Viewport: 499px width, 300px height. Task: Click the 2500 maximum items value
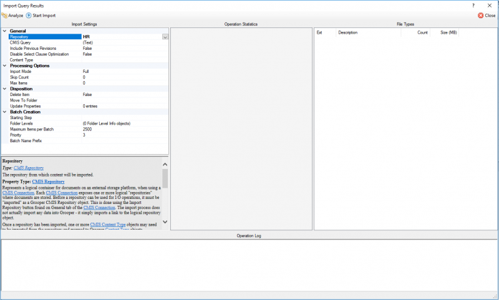[x=87, y=129]
